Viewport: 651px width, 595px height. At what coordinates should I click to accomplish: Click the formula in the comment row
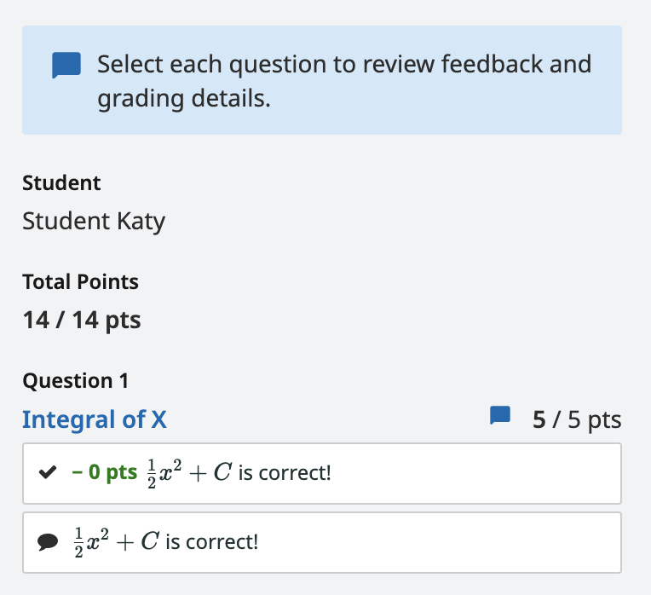[x=116, y=542]
